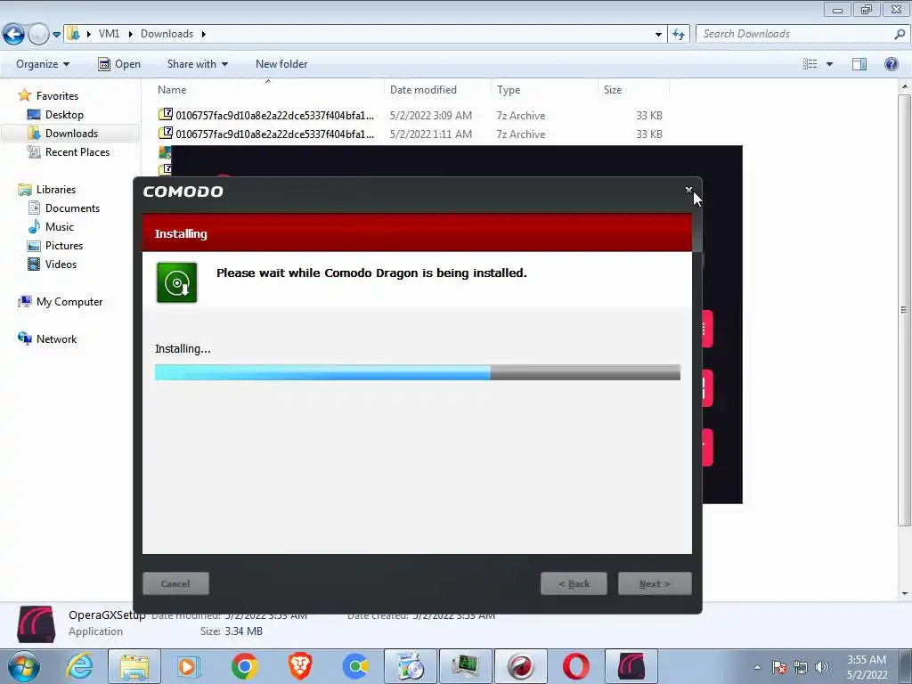
Task: Click Downloads in the address breadcrumb
Action: pos(167,34)
